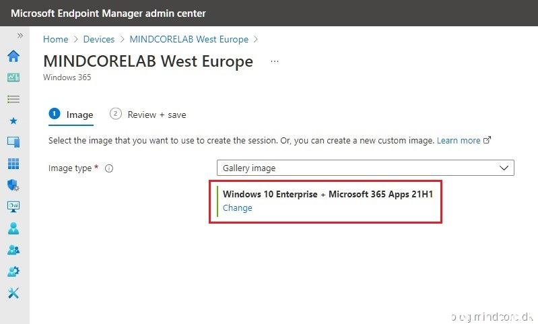The height and width of the screenshot is (324, 538).
Task: Open Tenant administration gear icon
Action: coord(13,271)
